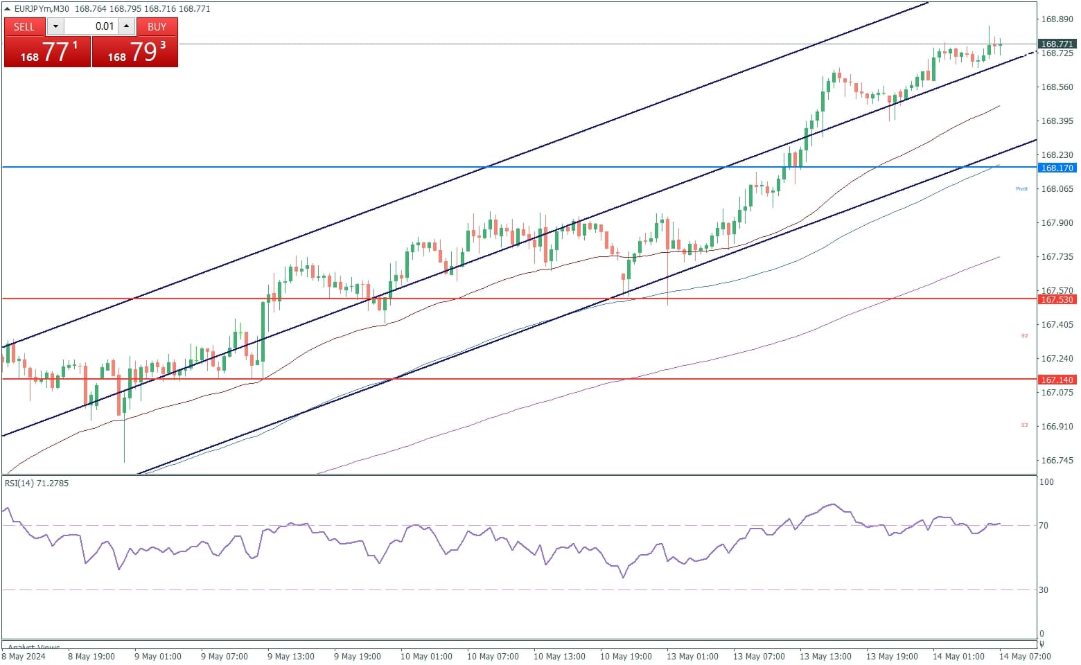
Task: Click the 10 May 07:00 time label
Action: coord(493,657)
